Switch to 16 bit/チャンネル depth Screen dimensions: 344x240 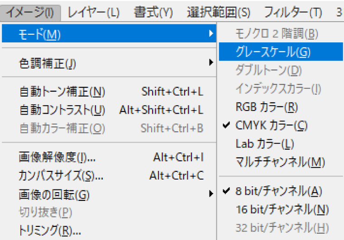tap(282, 209)
